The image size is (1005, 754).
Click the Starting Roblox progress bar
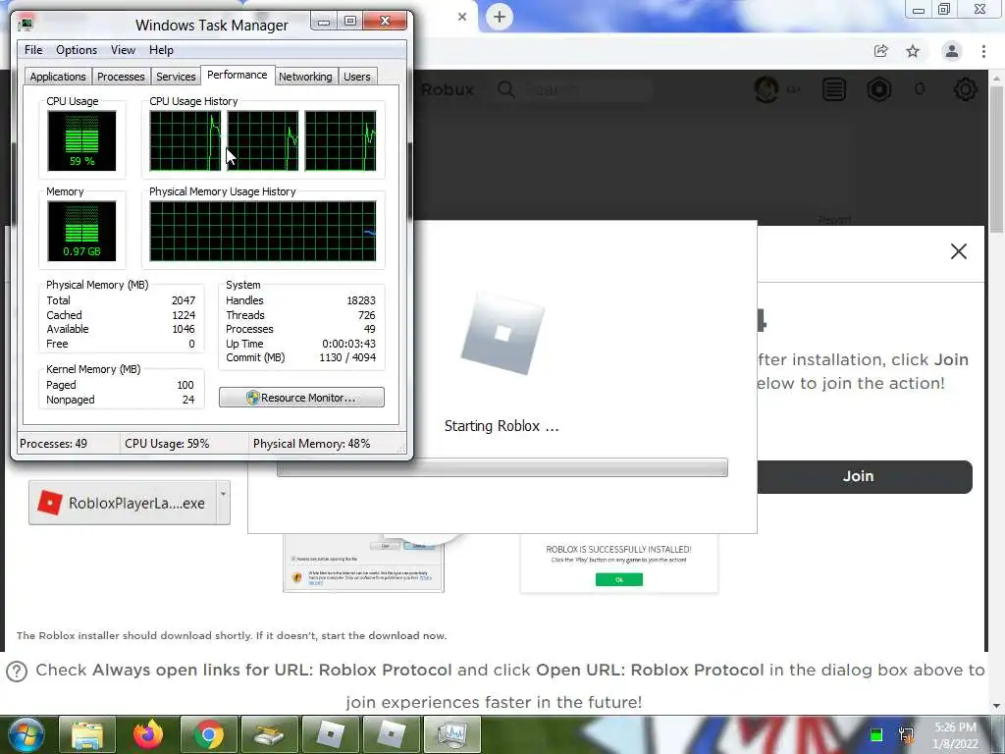[502, 467]
